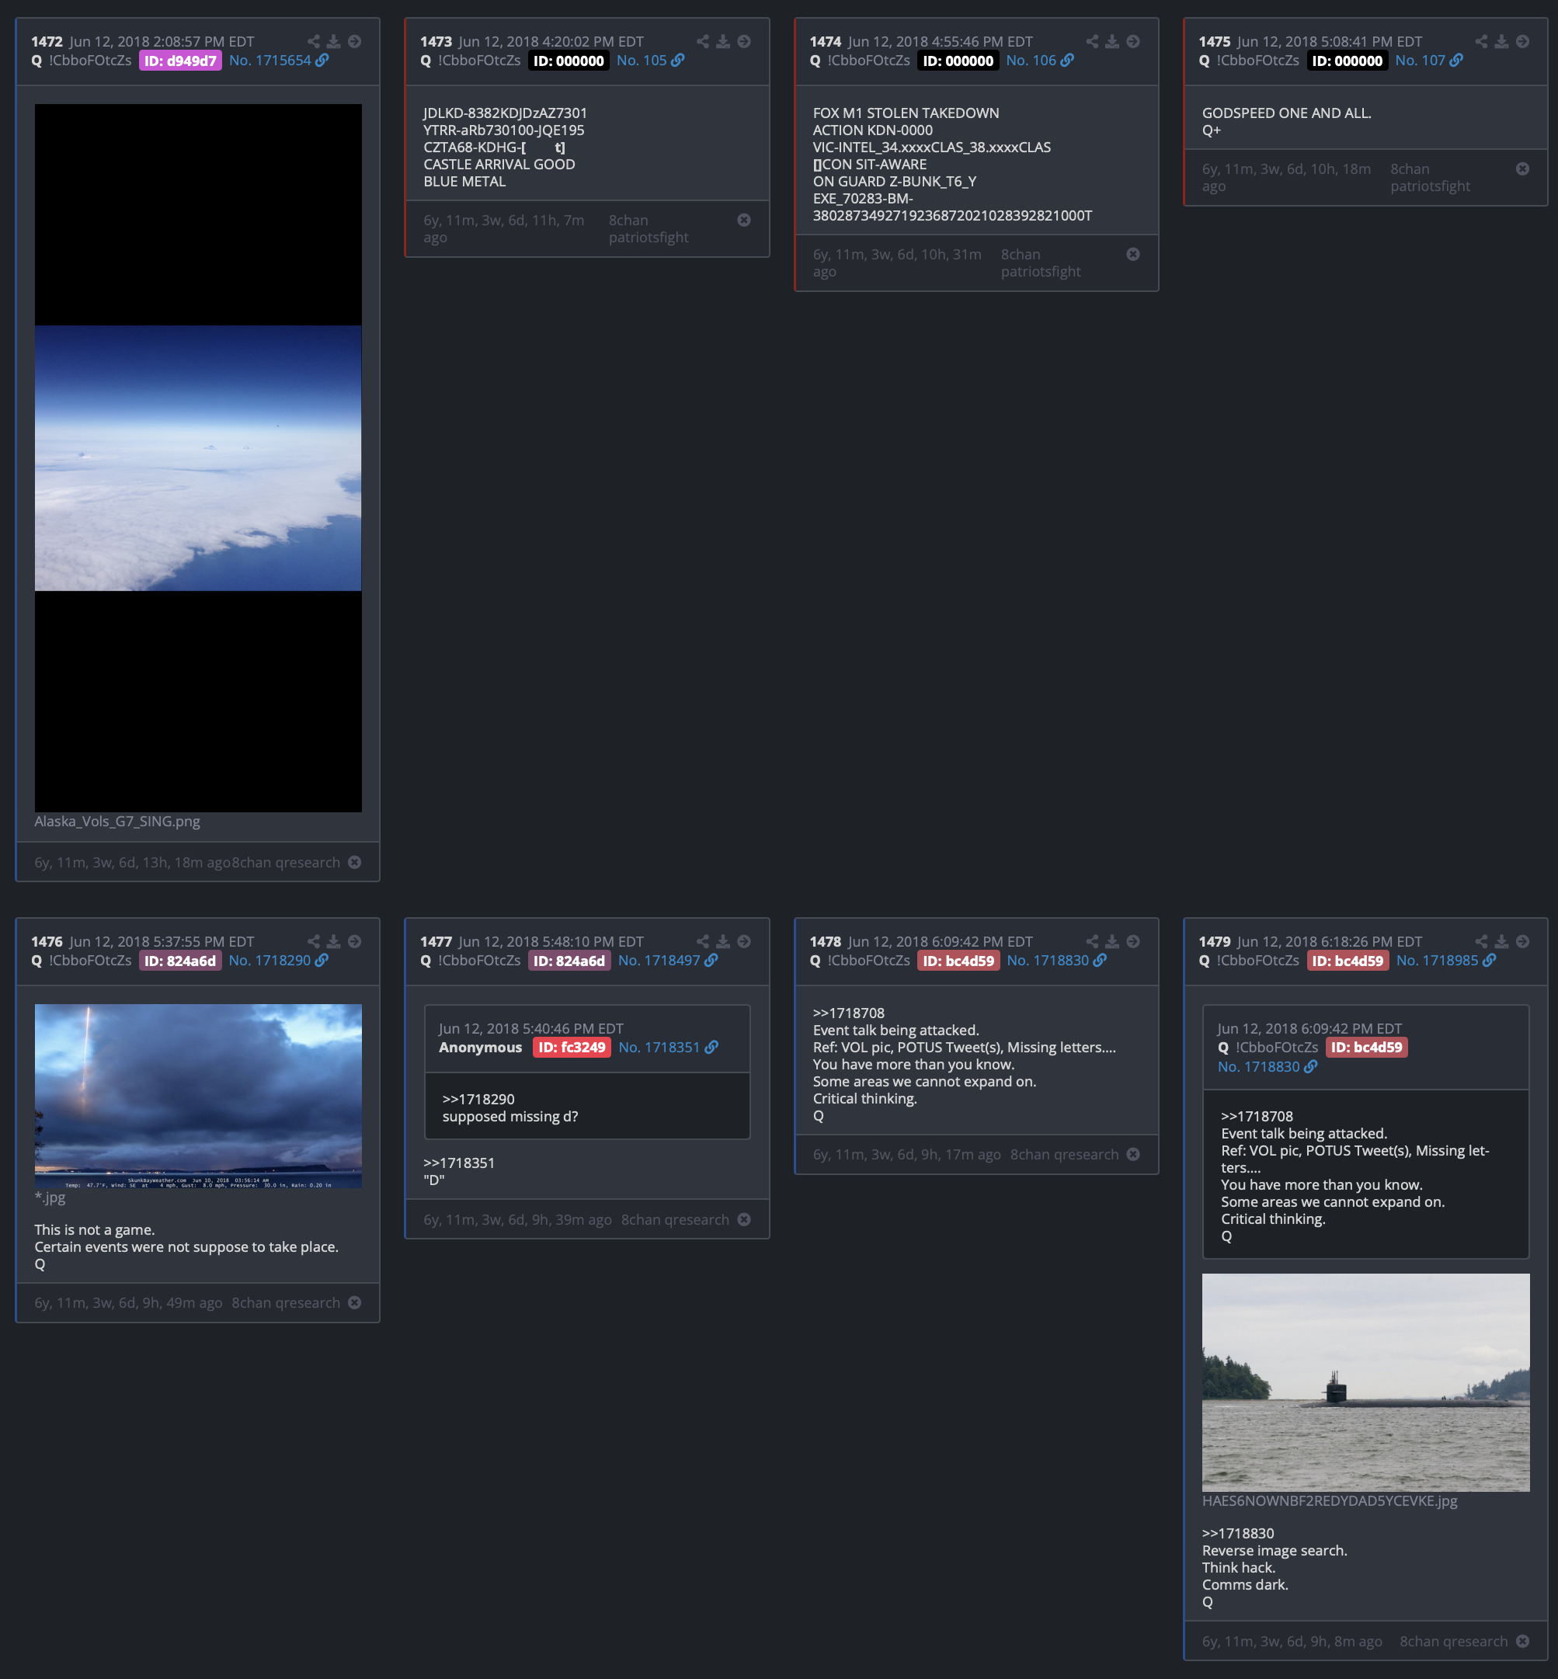This screenshot has width=1558, height=1679.
Task: Share post 1474 via share icon
Action: click(1093, 41)
